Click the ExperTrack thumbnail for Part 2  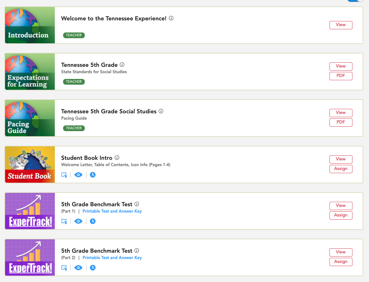30,257
